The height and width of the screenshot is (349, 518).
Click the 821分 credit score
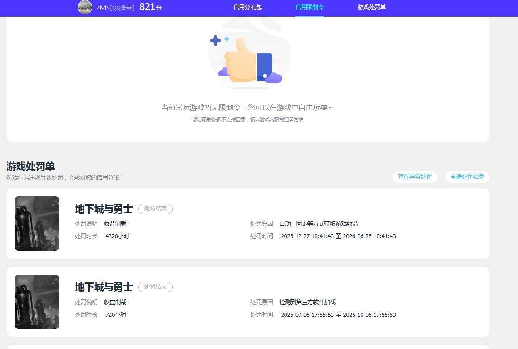[151, 7]
